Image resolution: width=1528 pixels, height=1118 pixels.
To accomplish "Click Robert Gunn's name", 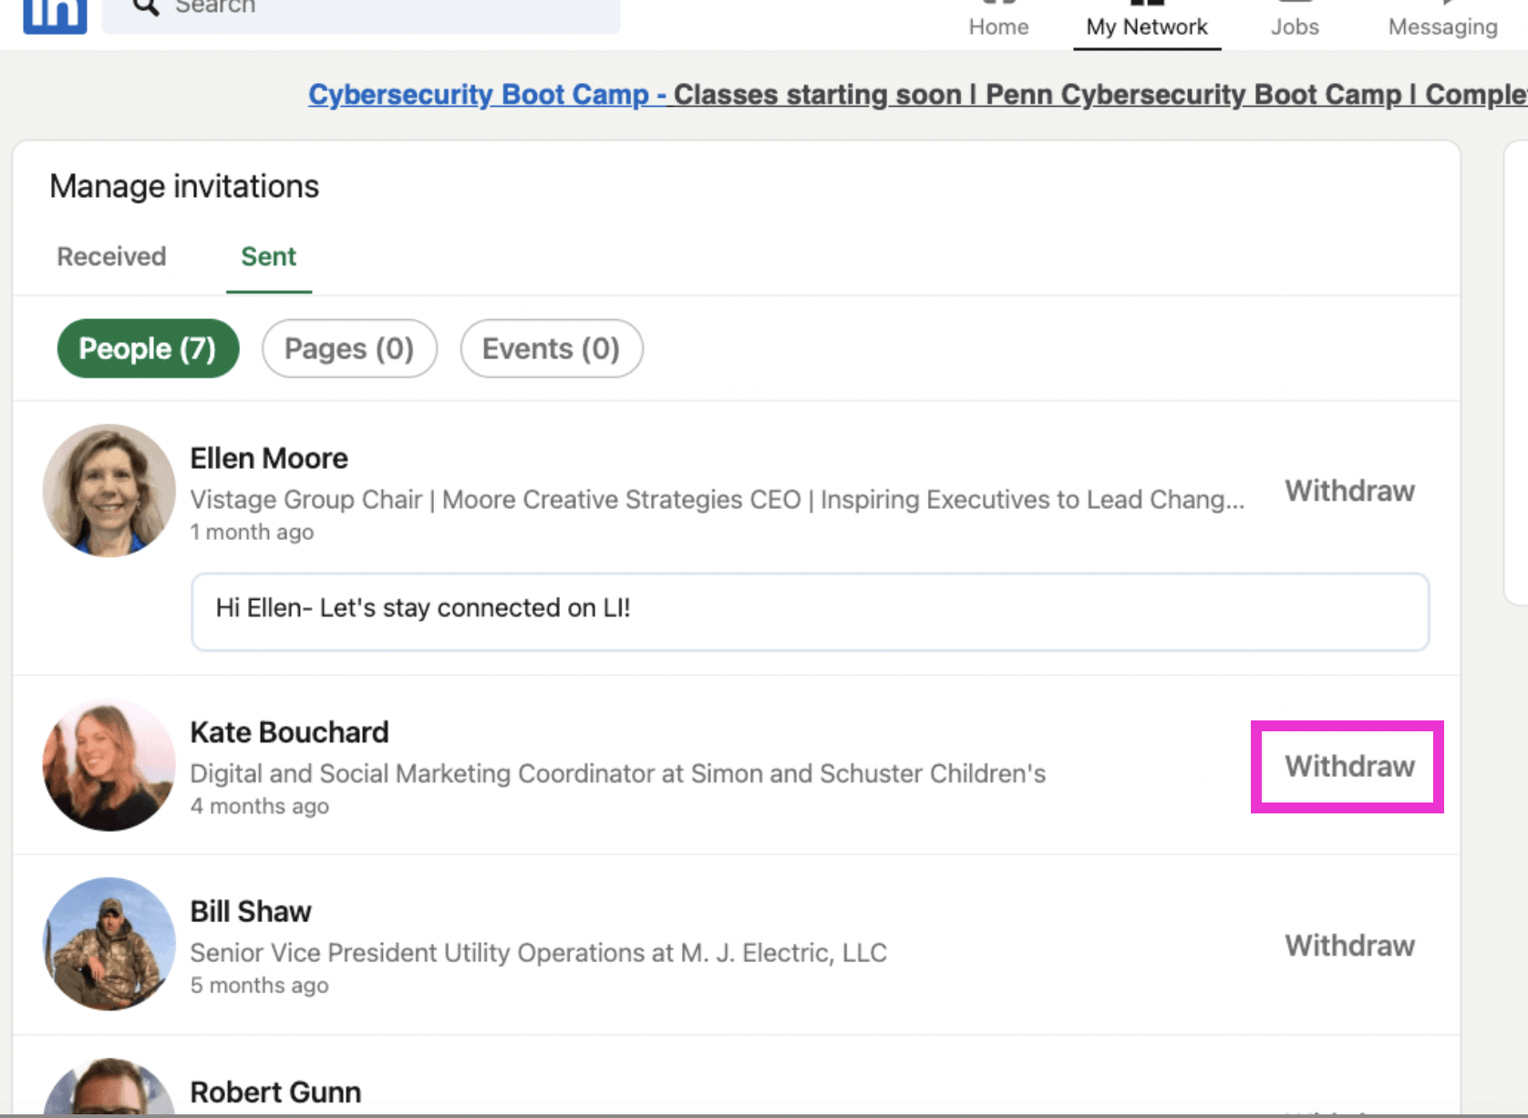I will pyautogui.click(x=275, y=1091).
